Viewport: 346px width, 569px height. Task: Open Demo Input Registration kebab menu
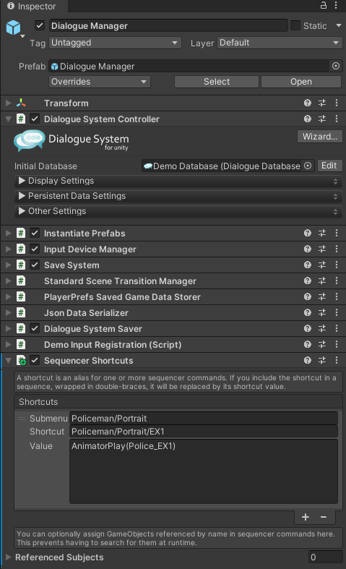click(x=337, y=345)
